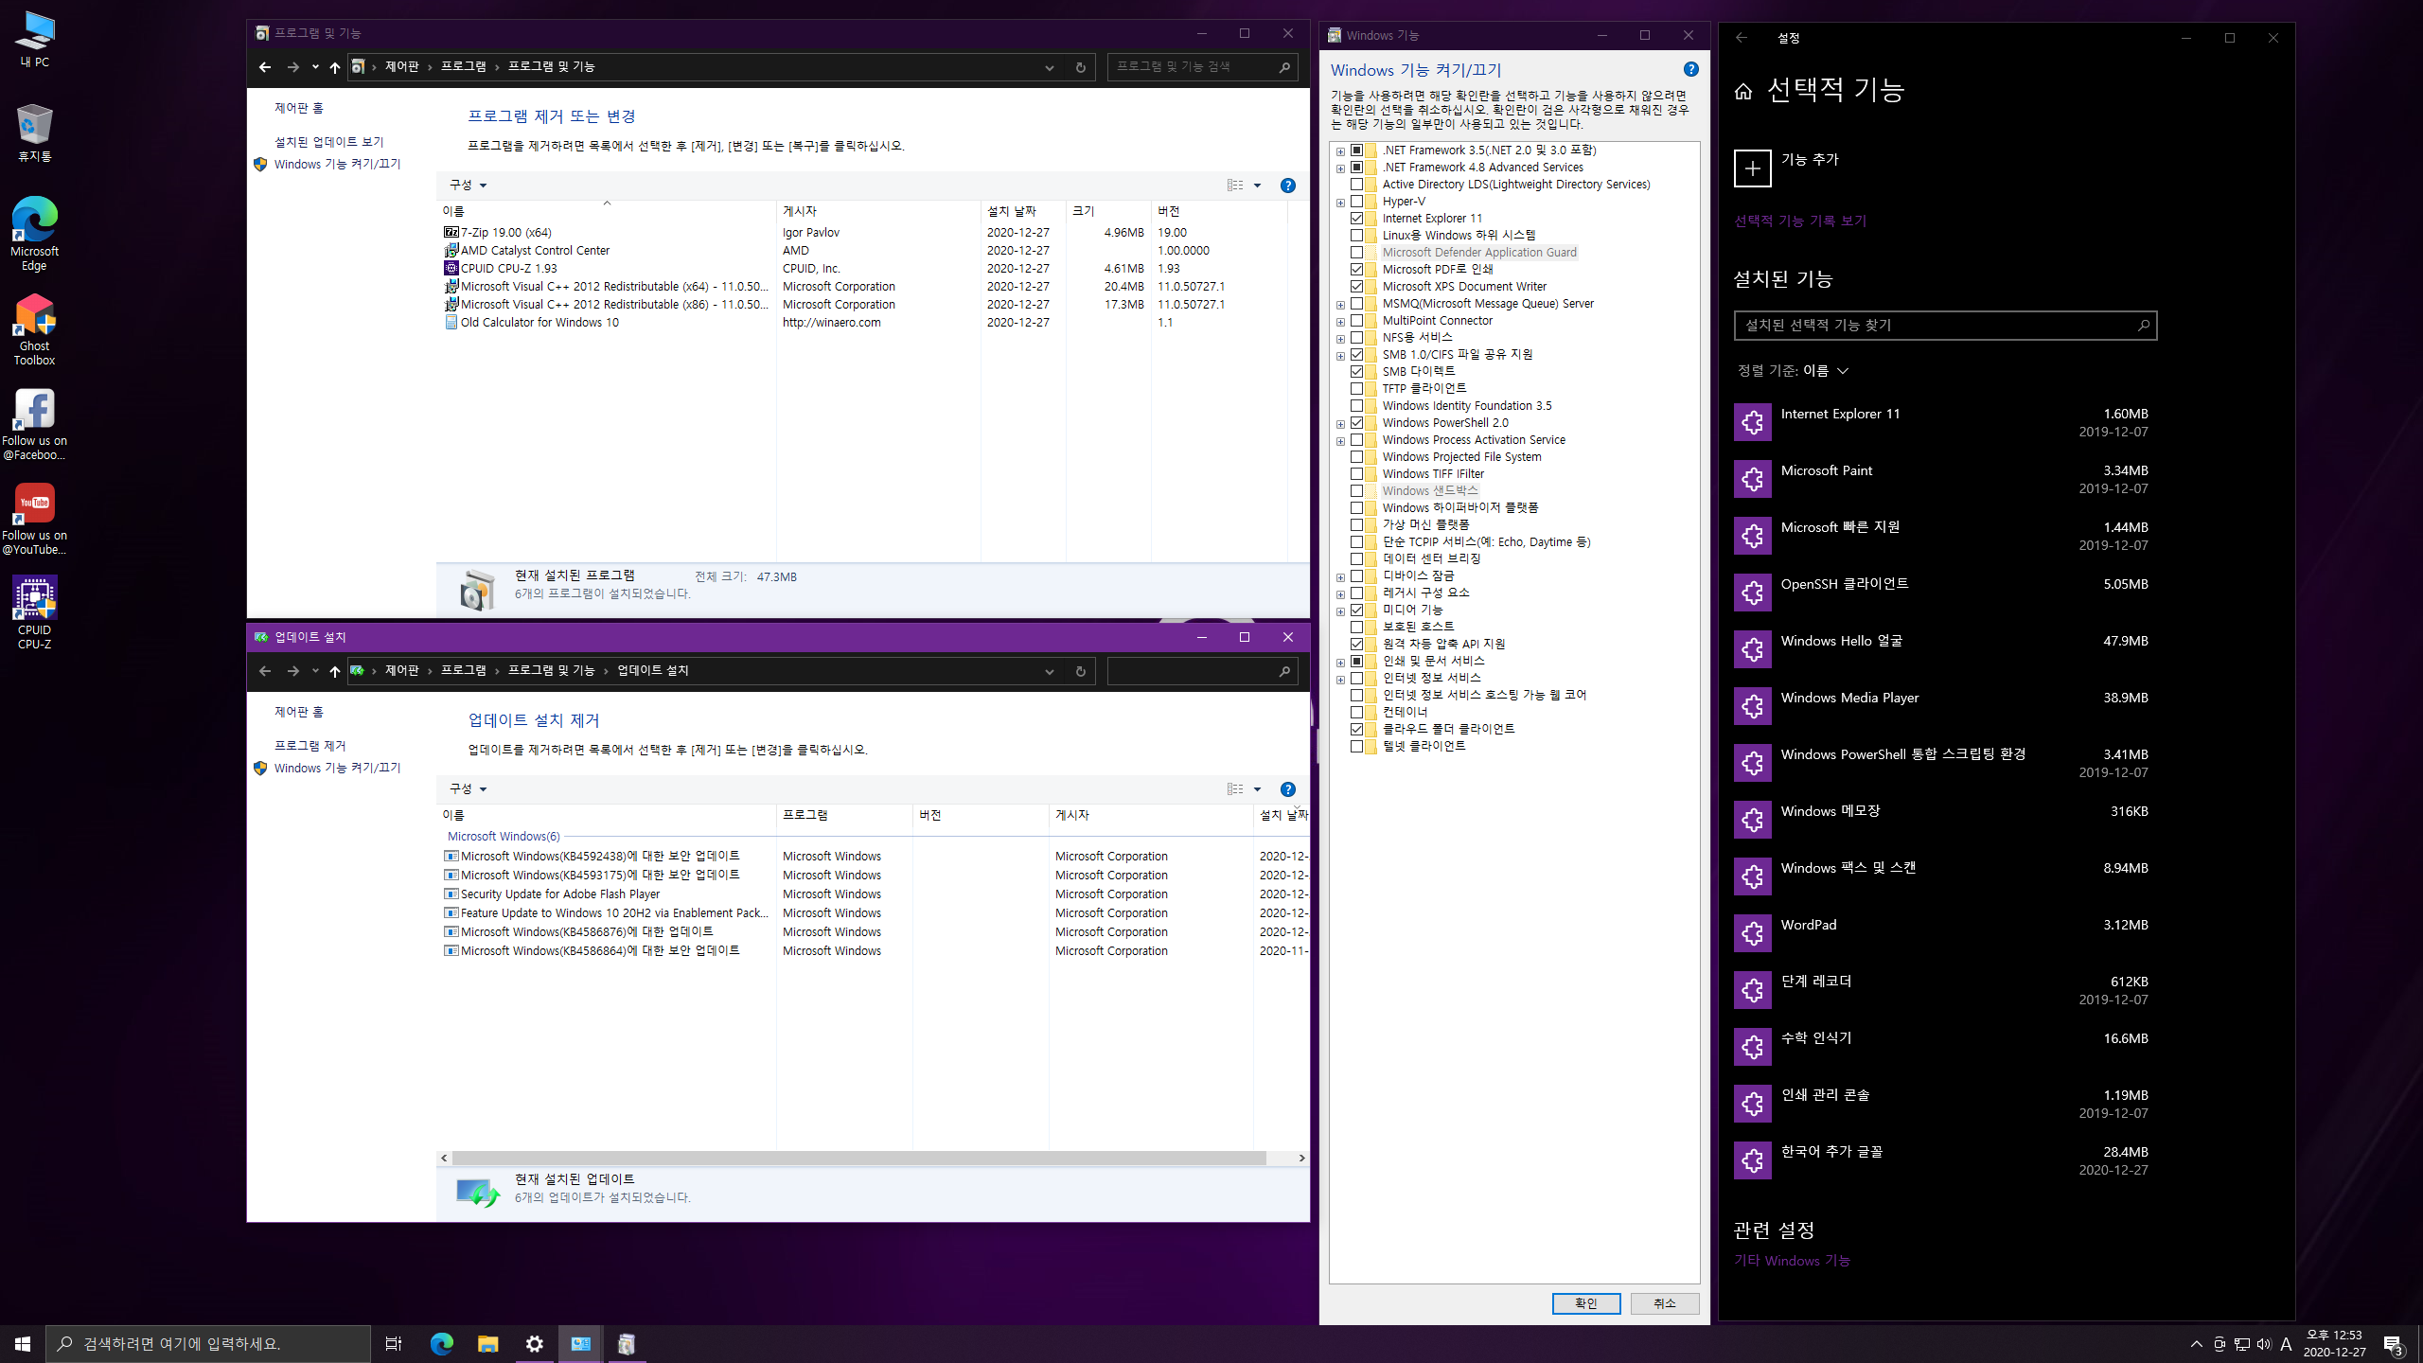Uncheck the Internet Explorer 11 checkbox
The width and height of the screenshot is (2423, 1363).
(1356, 219)
